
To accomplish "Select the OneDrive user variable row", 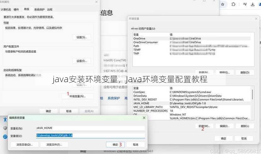I will (192, 38).
